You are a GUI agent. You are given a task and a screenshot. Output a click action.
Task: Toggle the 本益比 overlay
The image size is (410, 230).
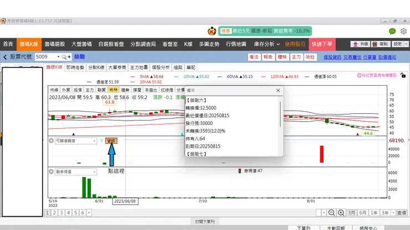(x=151, y=90)
